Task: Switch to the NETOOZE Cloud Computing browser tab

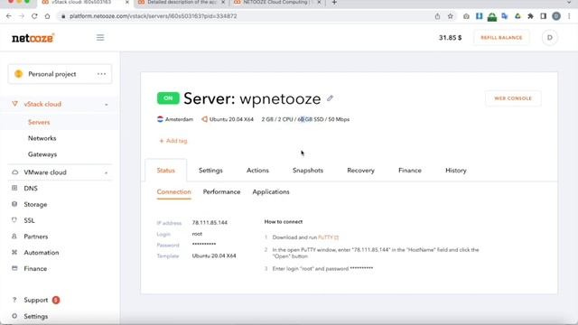Action: (277, 3)
